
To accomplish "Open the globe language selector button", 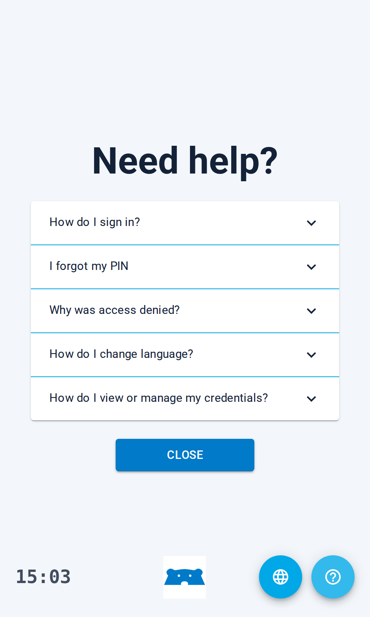I will coord(281,577).
